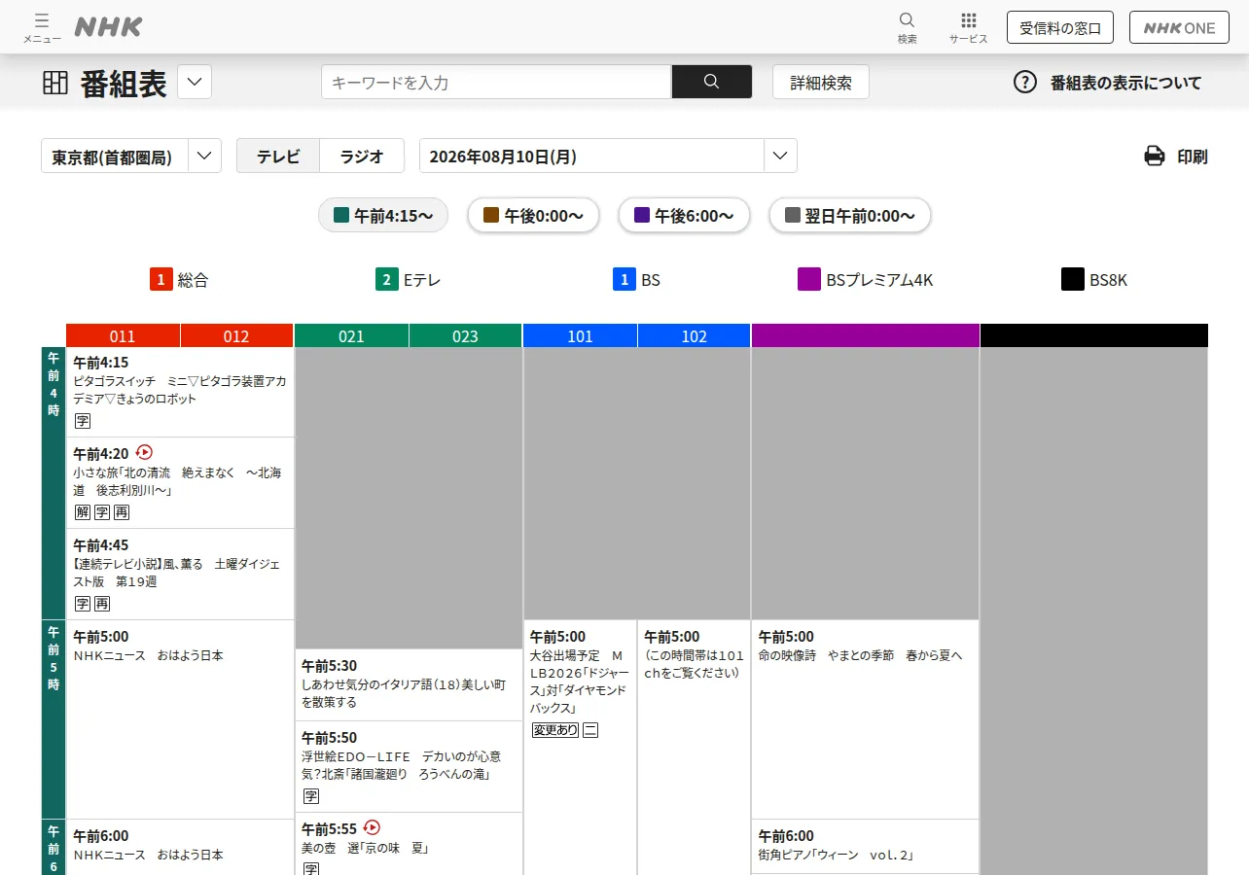This screenshot has width=1249, height=875.
Task: Open 命の映像詩 やまとの季節 listing
Action: (x=865, y=719)
